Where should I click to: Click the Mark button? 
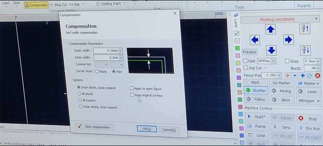255,83
